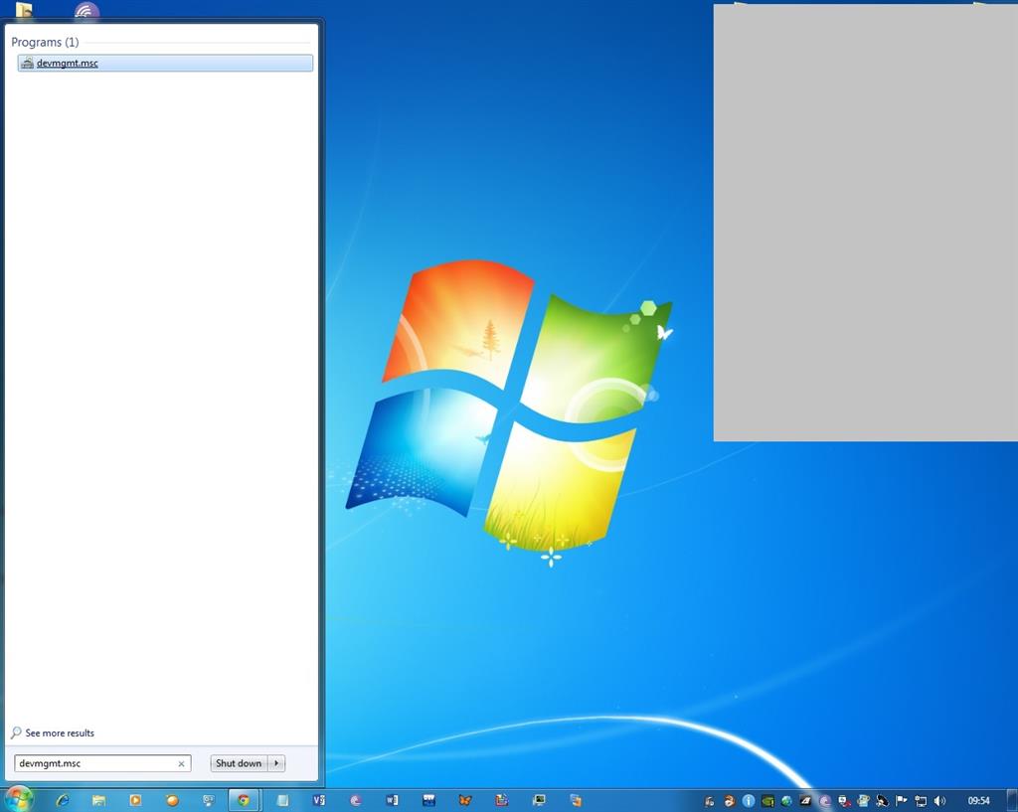Open Internet Explorer from the taskbar
1018x812 pixels.
pyautogui.click(x=63, y=800)
